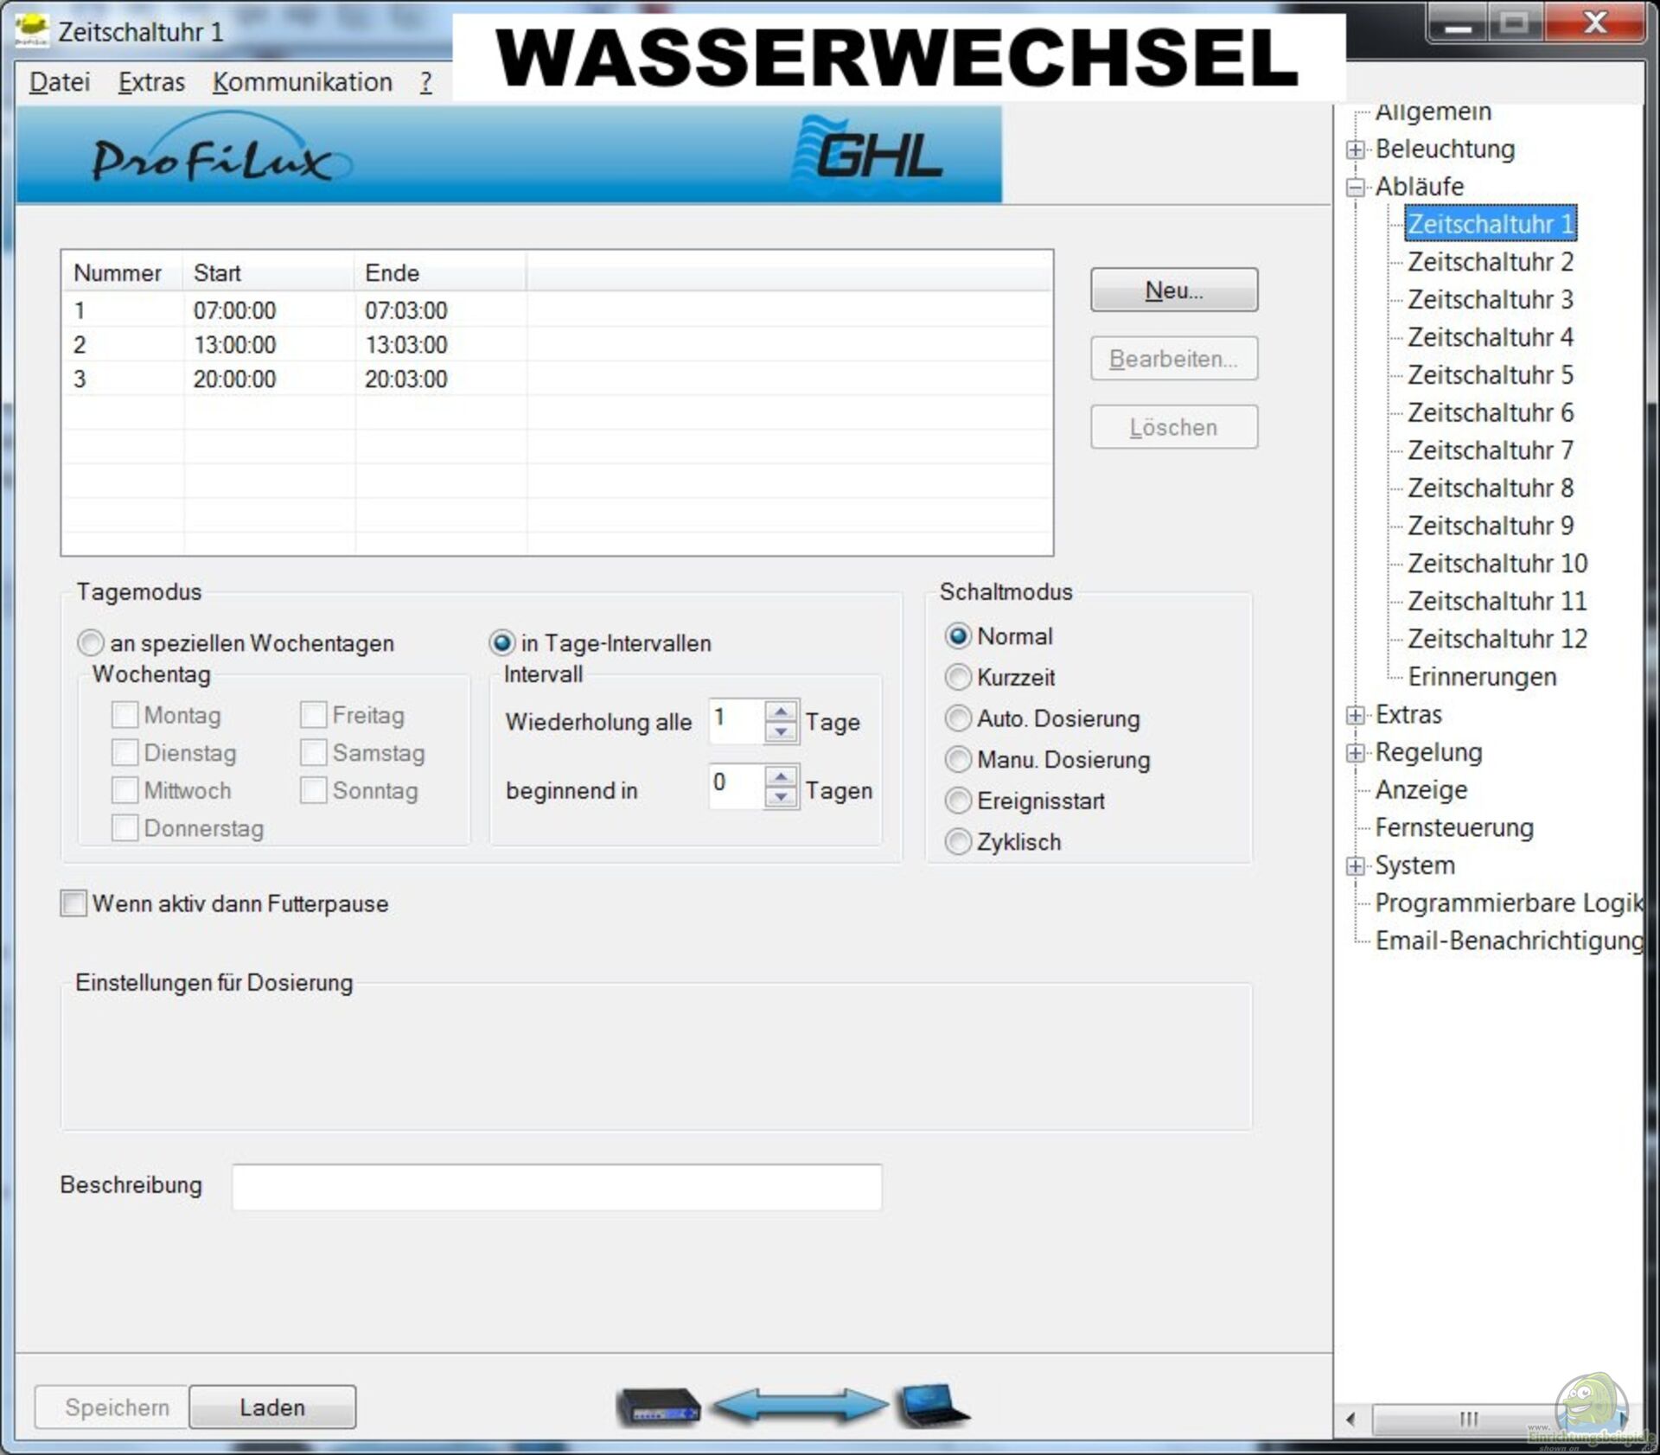Increase the Wiederholung alle Tage value
This screenshot has width=1660, height=1455.
pyautogui.click(x=781, y=712)
